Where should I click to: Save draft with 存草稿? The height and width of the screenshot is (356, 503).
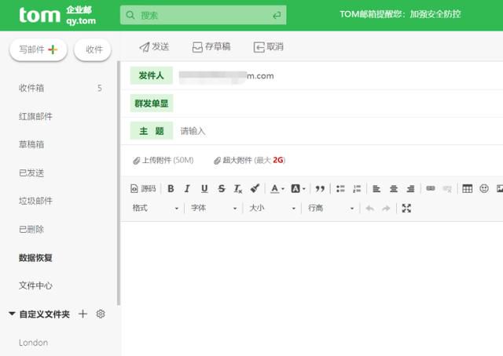pyautogui.click(x=211, y=47)
